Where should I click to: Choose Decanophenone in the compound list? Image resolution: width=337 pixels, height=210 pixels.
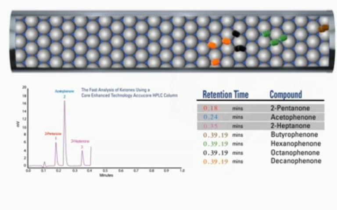[295, 161]
